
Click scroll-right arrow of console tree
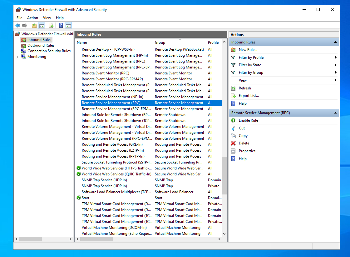pyautogui.click(x=70, y=239)
